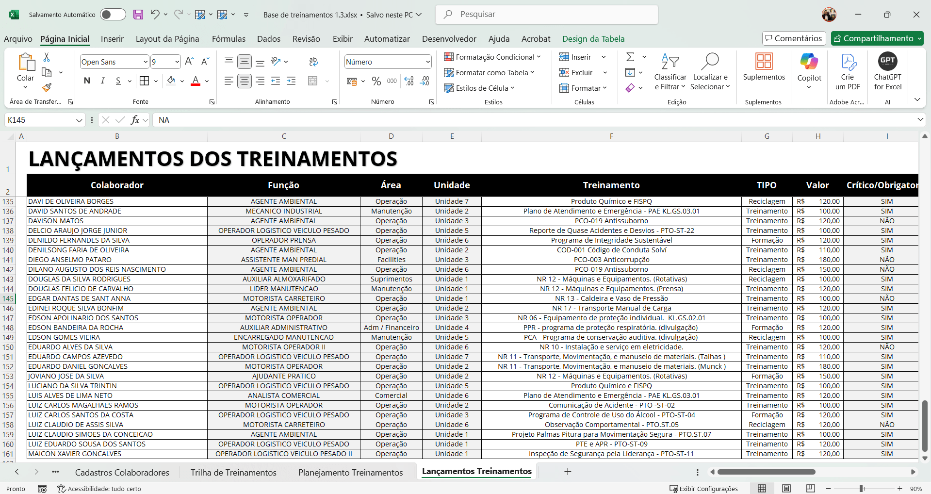Toggle the Salvamento Automático switch
Viewport: 931px width, 494px height.
tap(113, 15)
